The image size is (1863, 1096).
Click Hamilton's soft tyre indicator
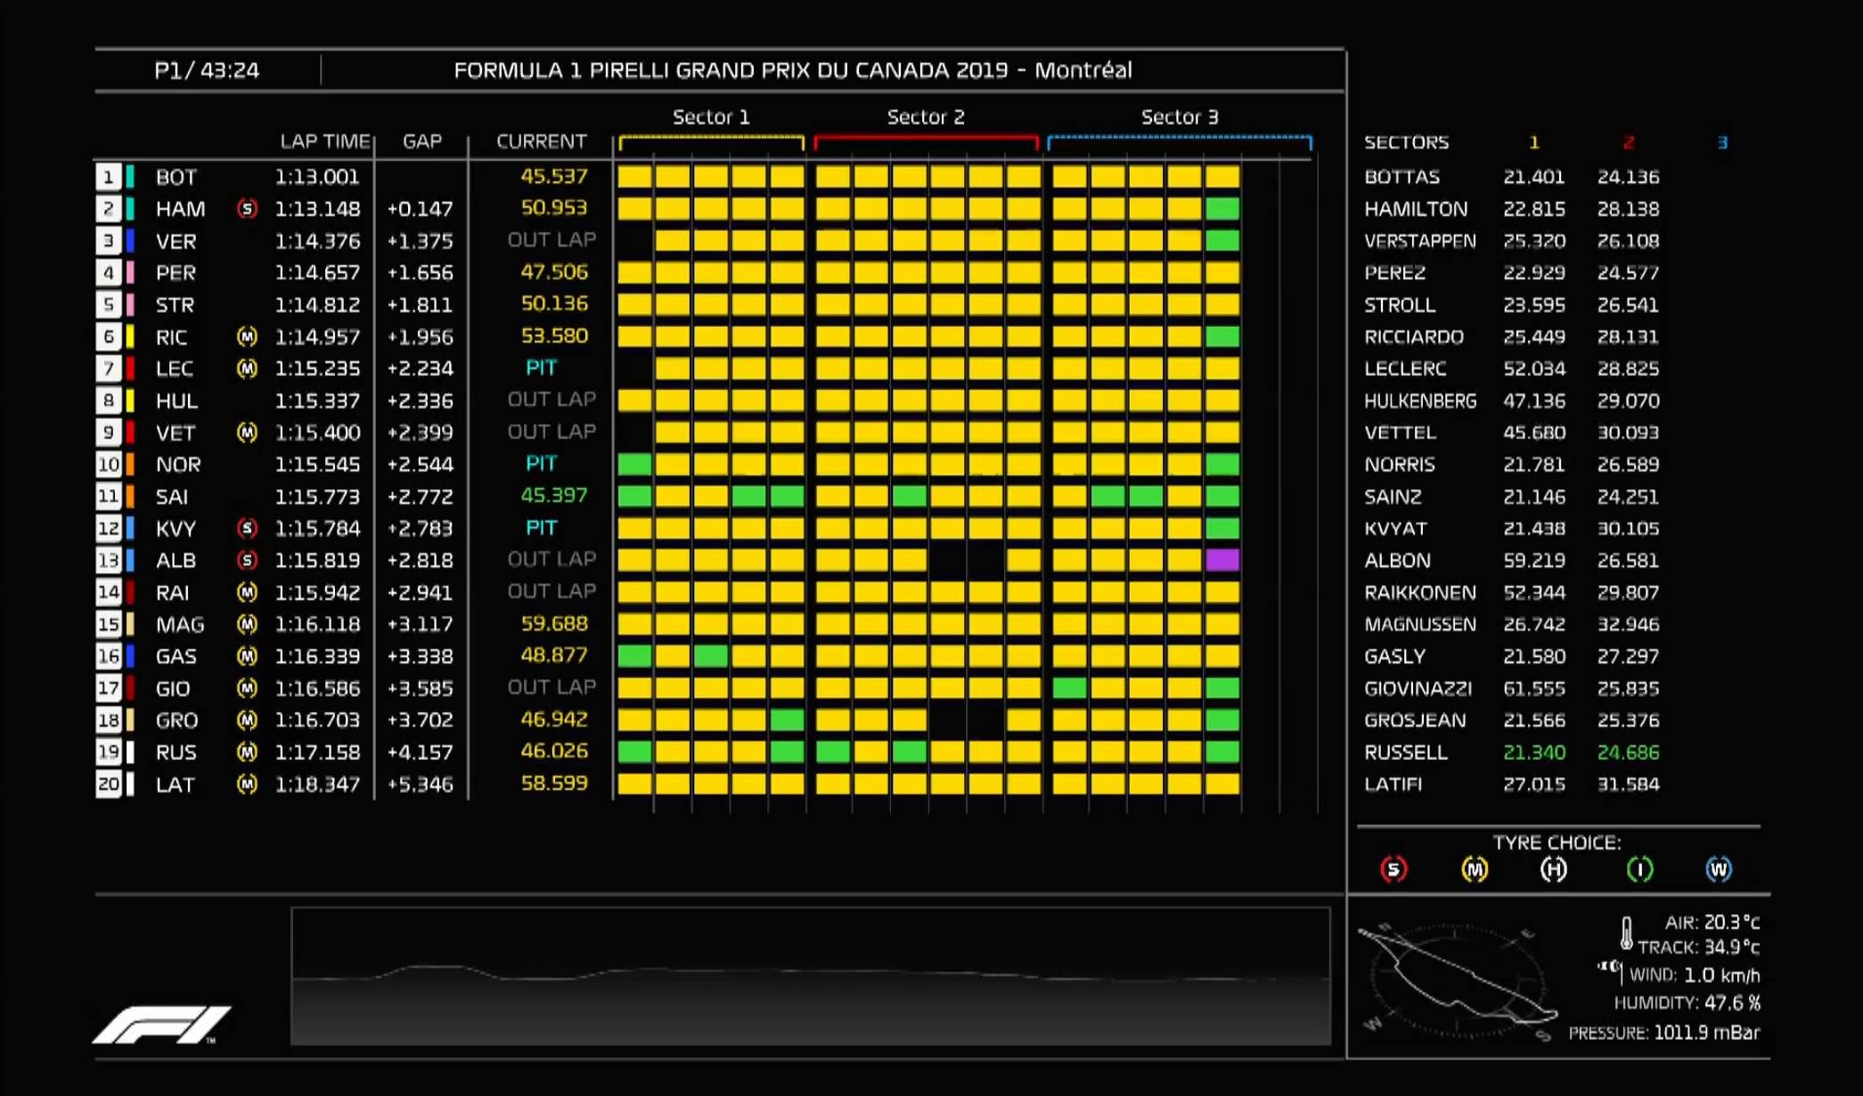pyautogui.click(x=248, y=209)
